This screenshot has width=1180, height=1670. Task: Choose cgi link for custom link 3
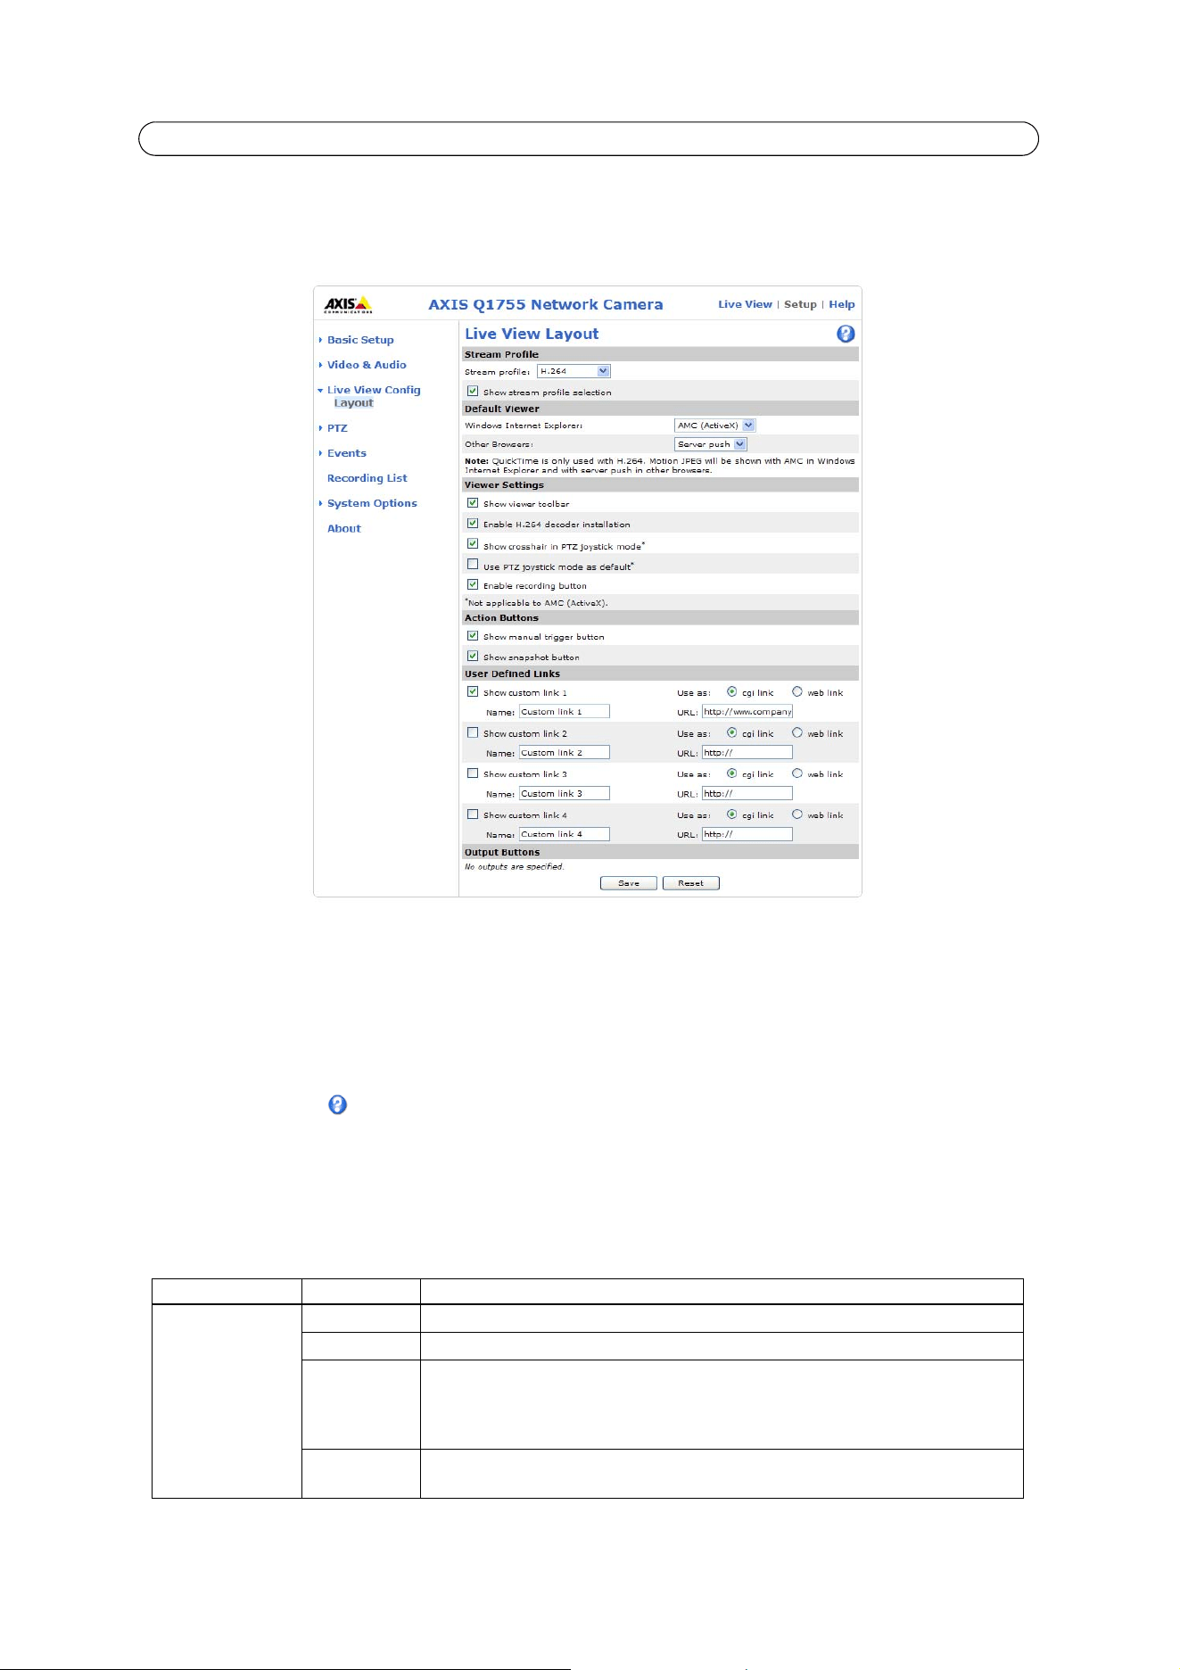tap(732, 773)
